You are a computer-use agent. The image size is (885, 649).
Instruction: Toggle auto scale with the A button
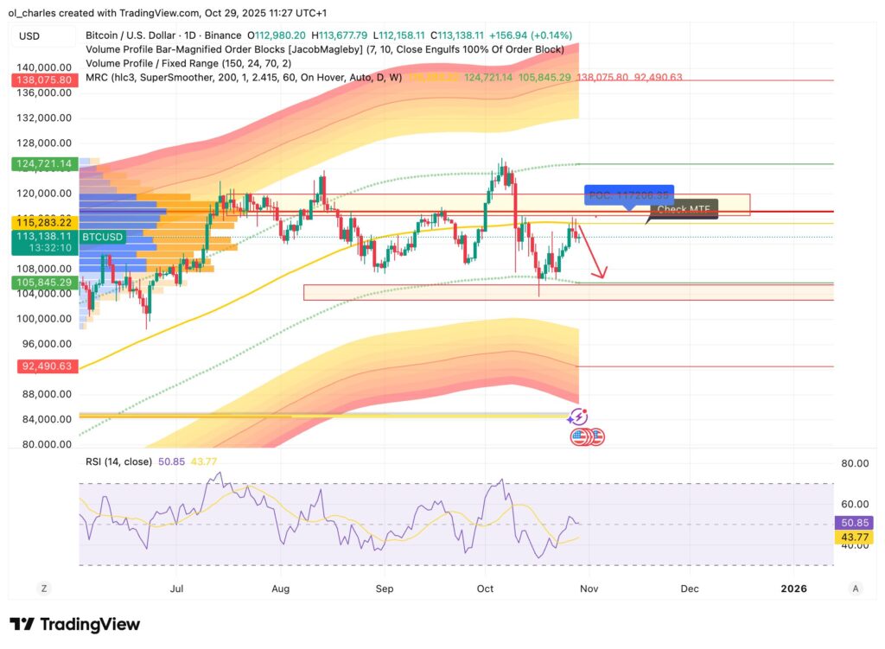[x=855, y=589]
